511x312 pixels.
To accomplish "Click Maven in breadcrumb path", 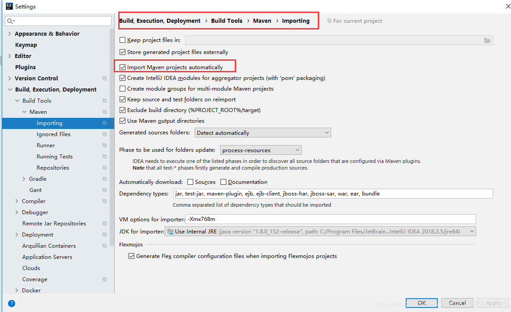I will click(262, 21).
